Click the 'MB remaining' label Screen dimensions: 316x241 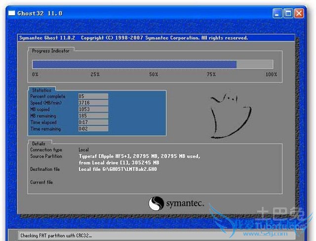click(43, 116)
